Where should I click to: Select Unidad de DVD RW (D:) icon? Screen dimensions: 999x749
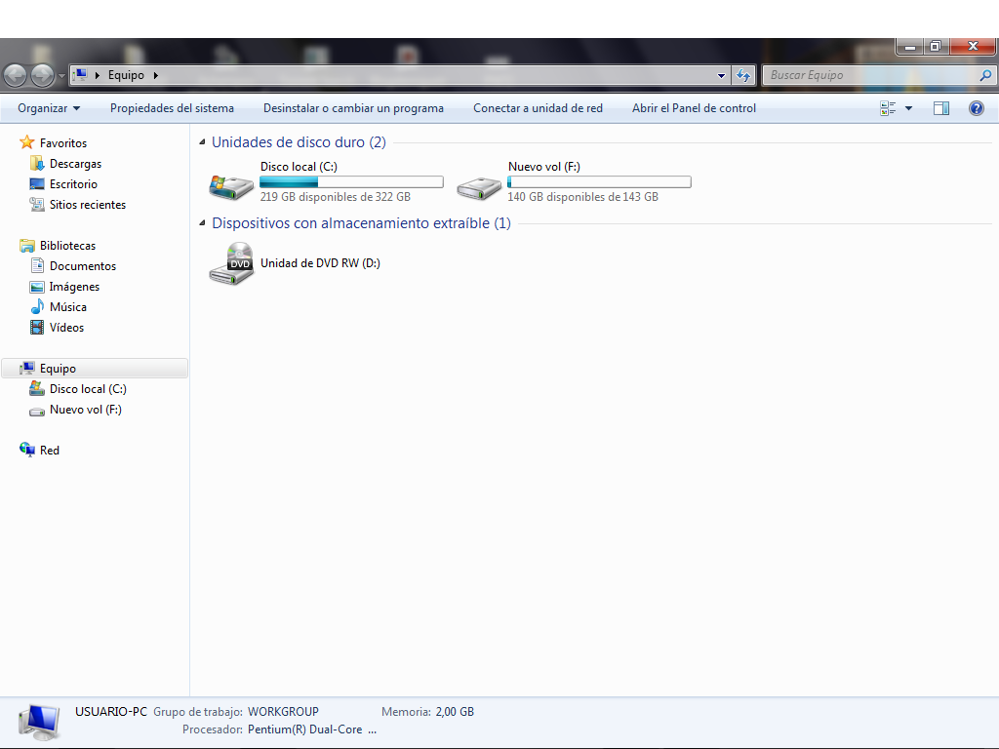231,263
